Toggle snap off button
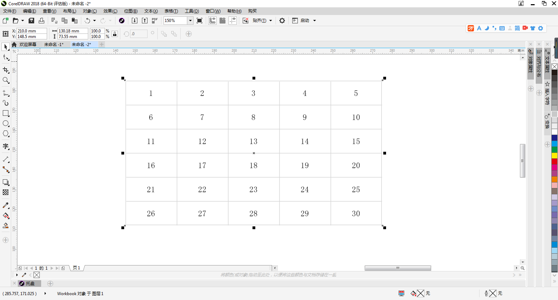This screenshot has height=300, width=558. (x=246, y=21)
